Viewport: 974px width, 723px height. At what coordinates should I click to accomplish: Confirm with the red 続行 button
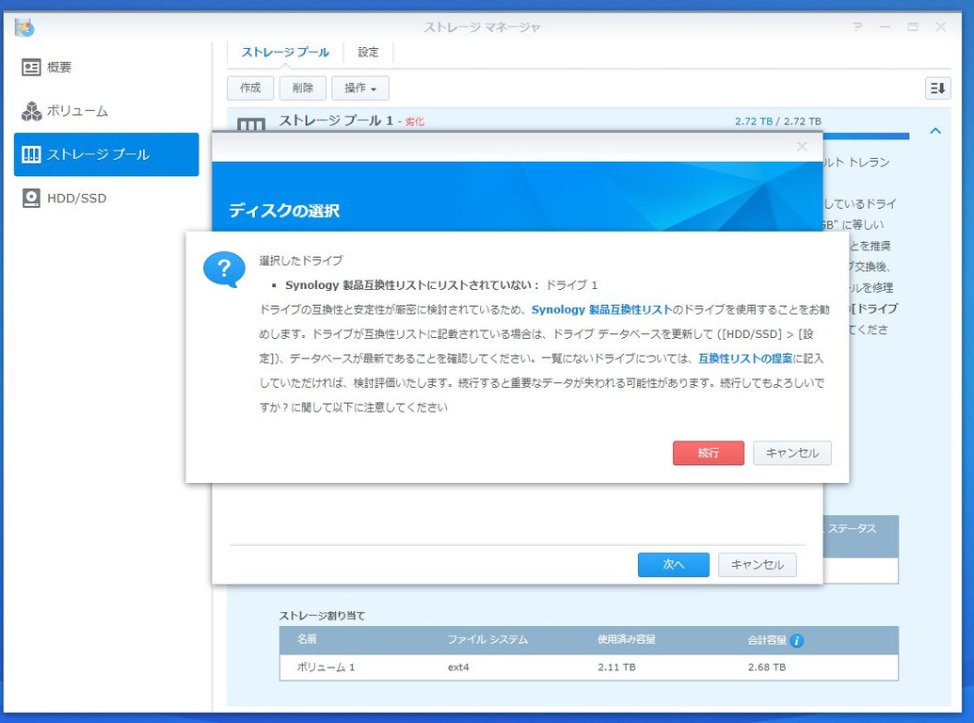(x=708, y=453)
